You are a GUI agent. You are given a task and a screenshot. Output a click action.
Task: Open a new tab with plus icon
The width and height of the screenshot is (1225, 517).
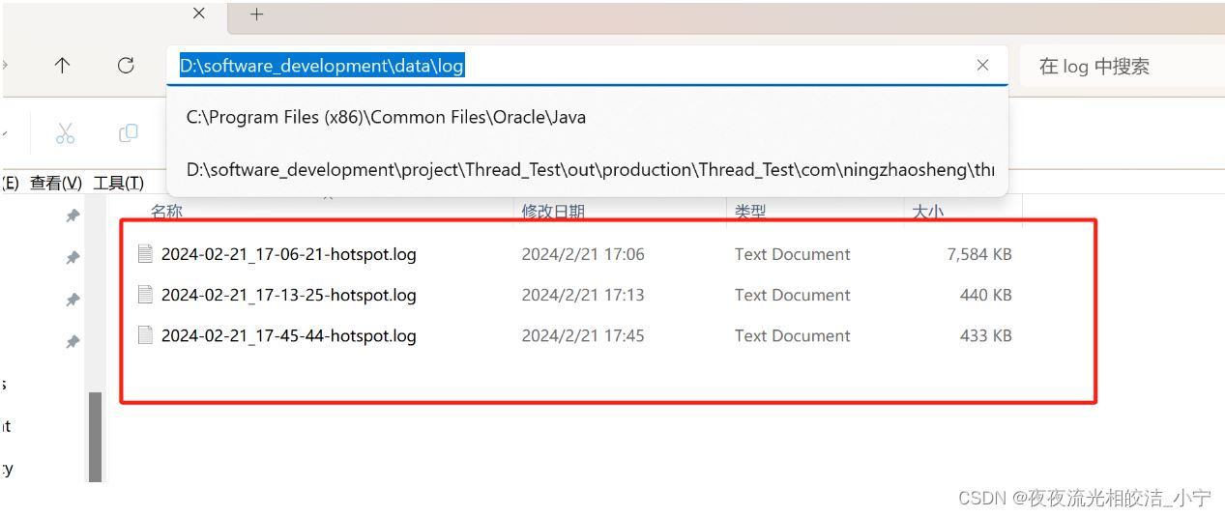click(x=256, y=14)
